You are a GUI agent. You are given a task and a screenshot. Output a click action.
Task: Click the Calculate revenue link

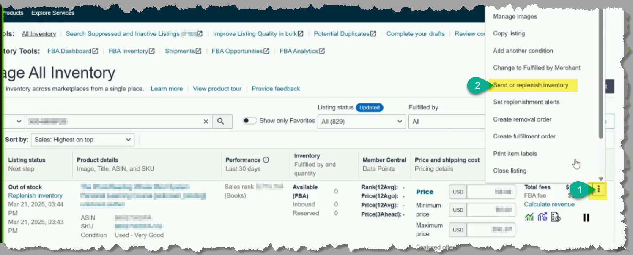coord(549,204)
